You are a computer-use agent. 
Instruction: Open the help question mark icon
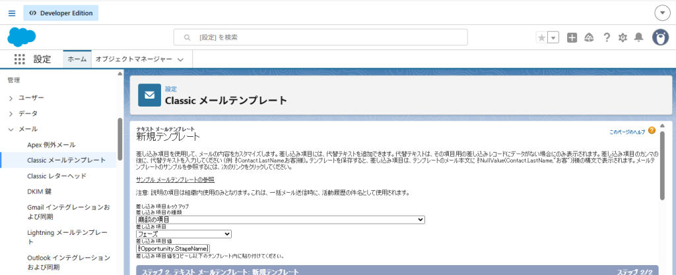pos(607,37)
